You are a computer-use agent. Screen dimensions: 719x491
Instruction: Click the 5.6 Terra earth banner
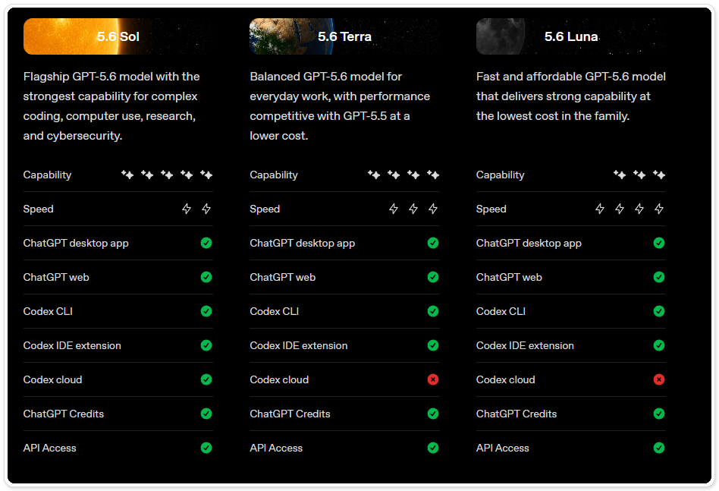pos(344,36)
